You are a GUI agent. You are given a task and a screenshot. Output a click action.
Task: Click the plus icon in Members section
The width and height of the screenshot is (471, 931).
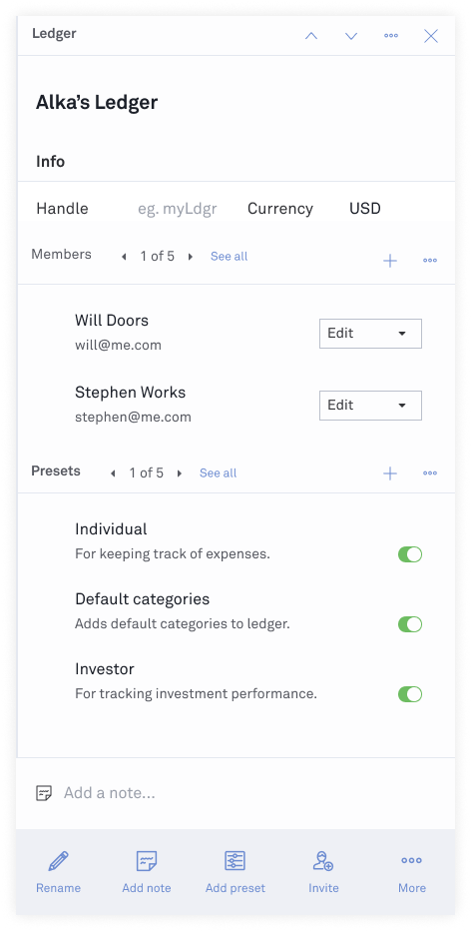(390, 260)
